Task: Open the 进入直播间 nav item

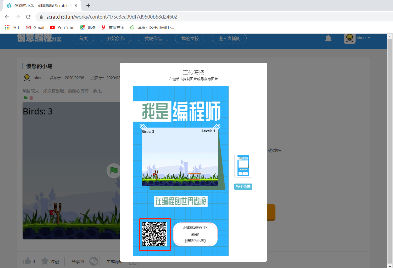Action: click(x=229, y=38)
